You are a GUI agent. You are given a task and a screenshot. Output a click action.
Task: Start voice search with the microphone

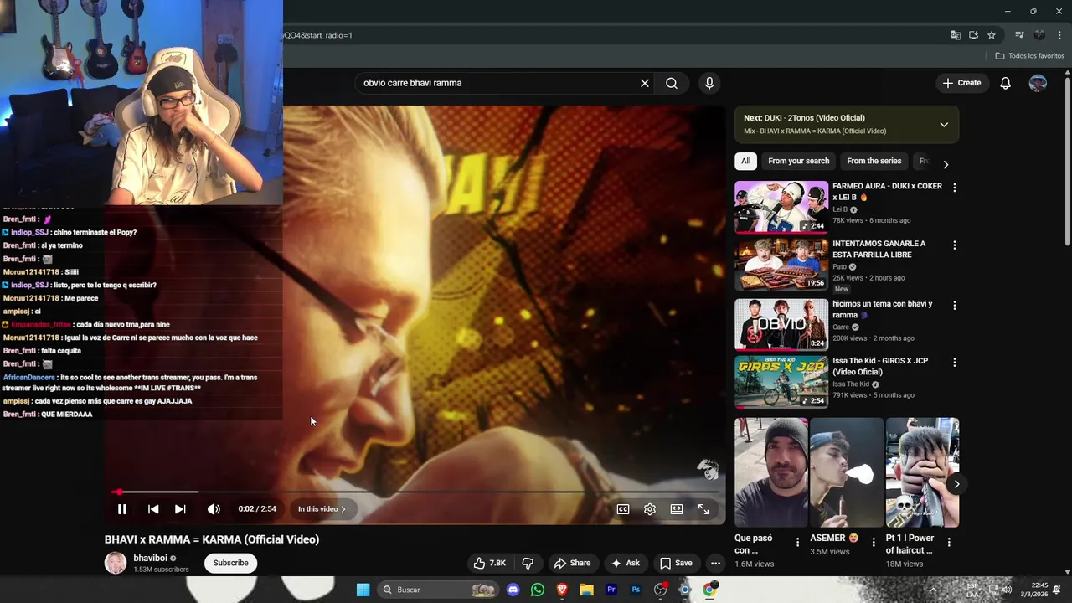point(709,83)
